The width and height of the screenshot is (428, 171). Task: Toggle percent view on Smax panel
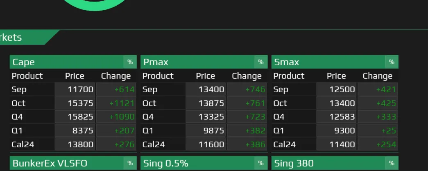tap(392, 62)
